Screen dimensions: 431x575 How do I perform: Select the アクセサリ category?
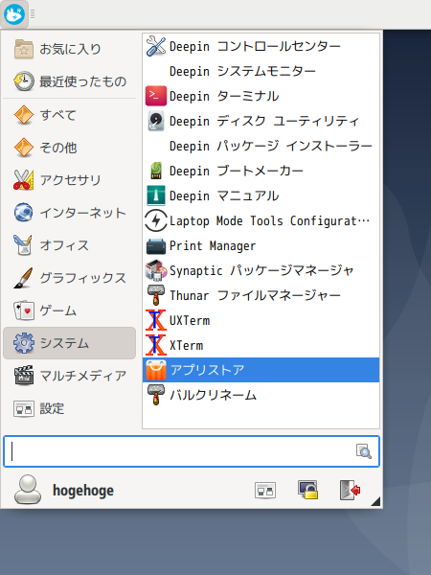70,180
